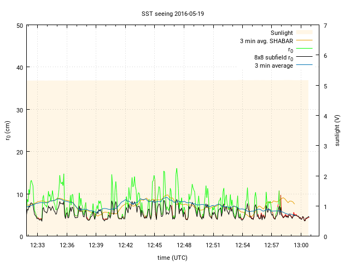Click the 'sunlight (V)' right axis label
The image size is (350, 262).
337,131
